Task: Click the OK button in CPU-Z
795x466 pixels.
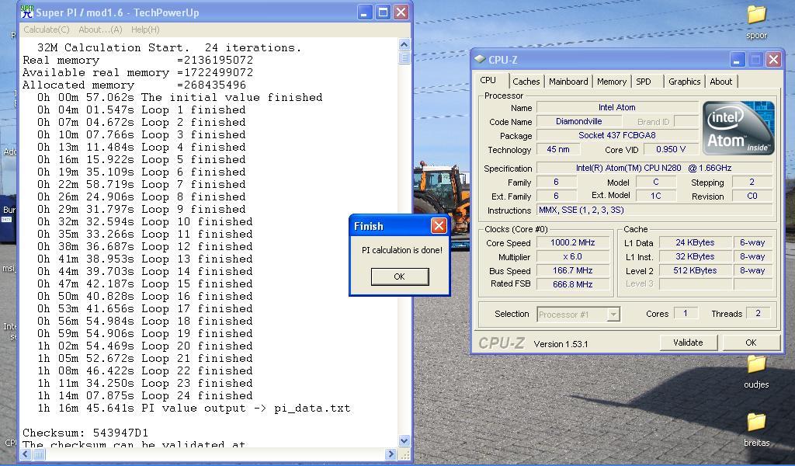Action: tap(751, 343)
